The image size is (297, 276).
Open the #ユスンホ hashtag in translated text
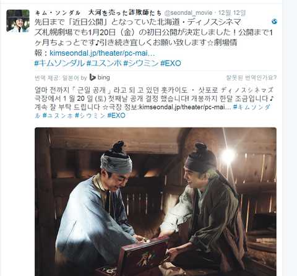(58, 116)
